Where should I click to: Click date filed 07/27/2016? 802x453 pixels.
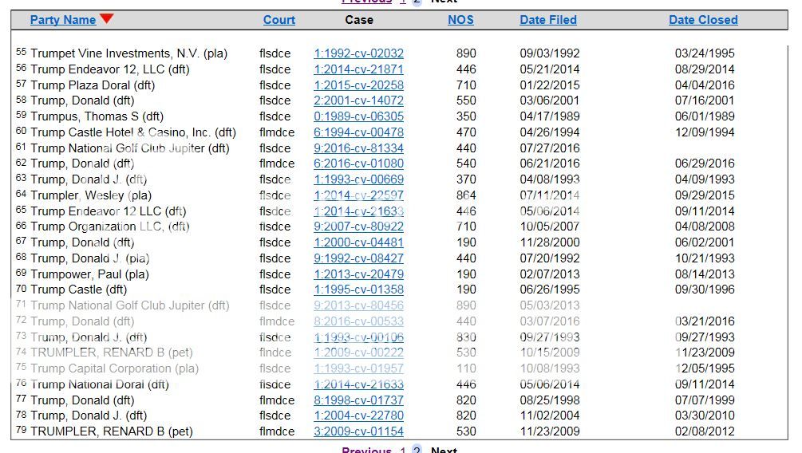point(550,148)
